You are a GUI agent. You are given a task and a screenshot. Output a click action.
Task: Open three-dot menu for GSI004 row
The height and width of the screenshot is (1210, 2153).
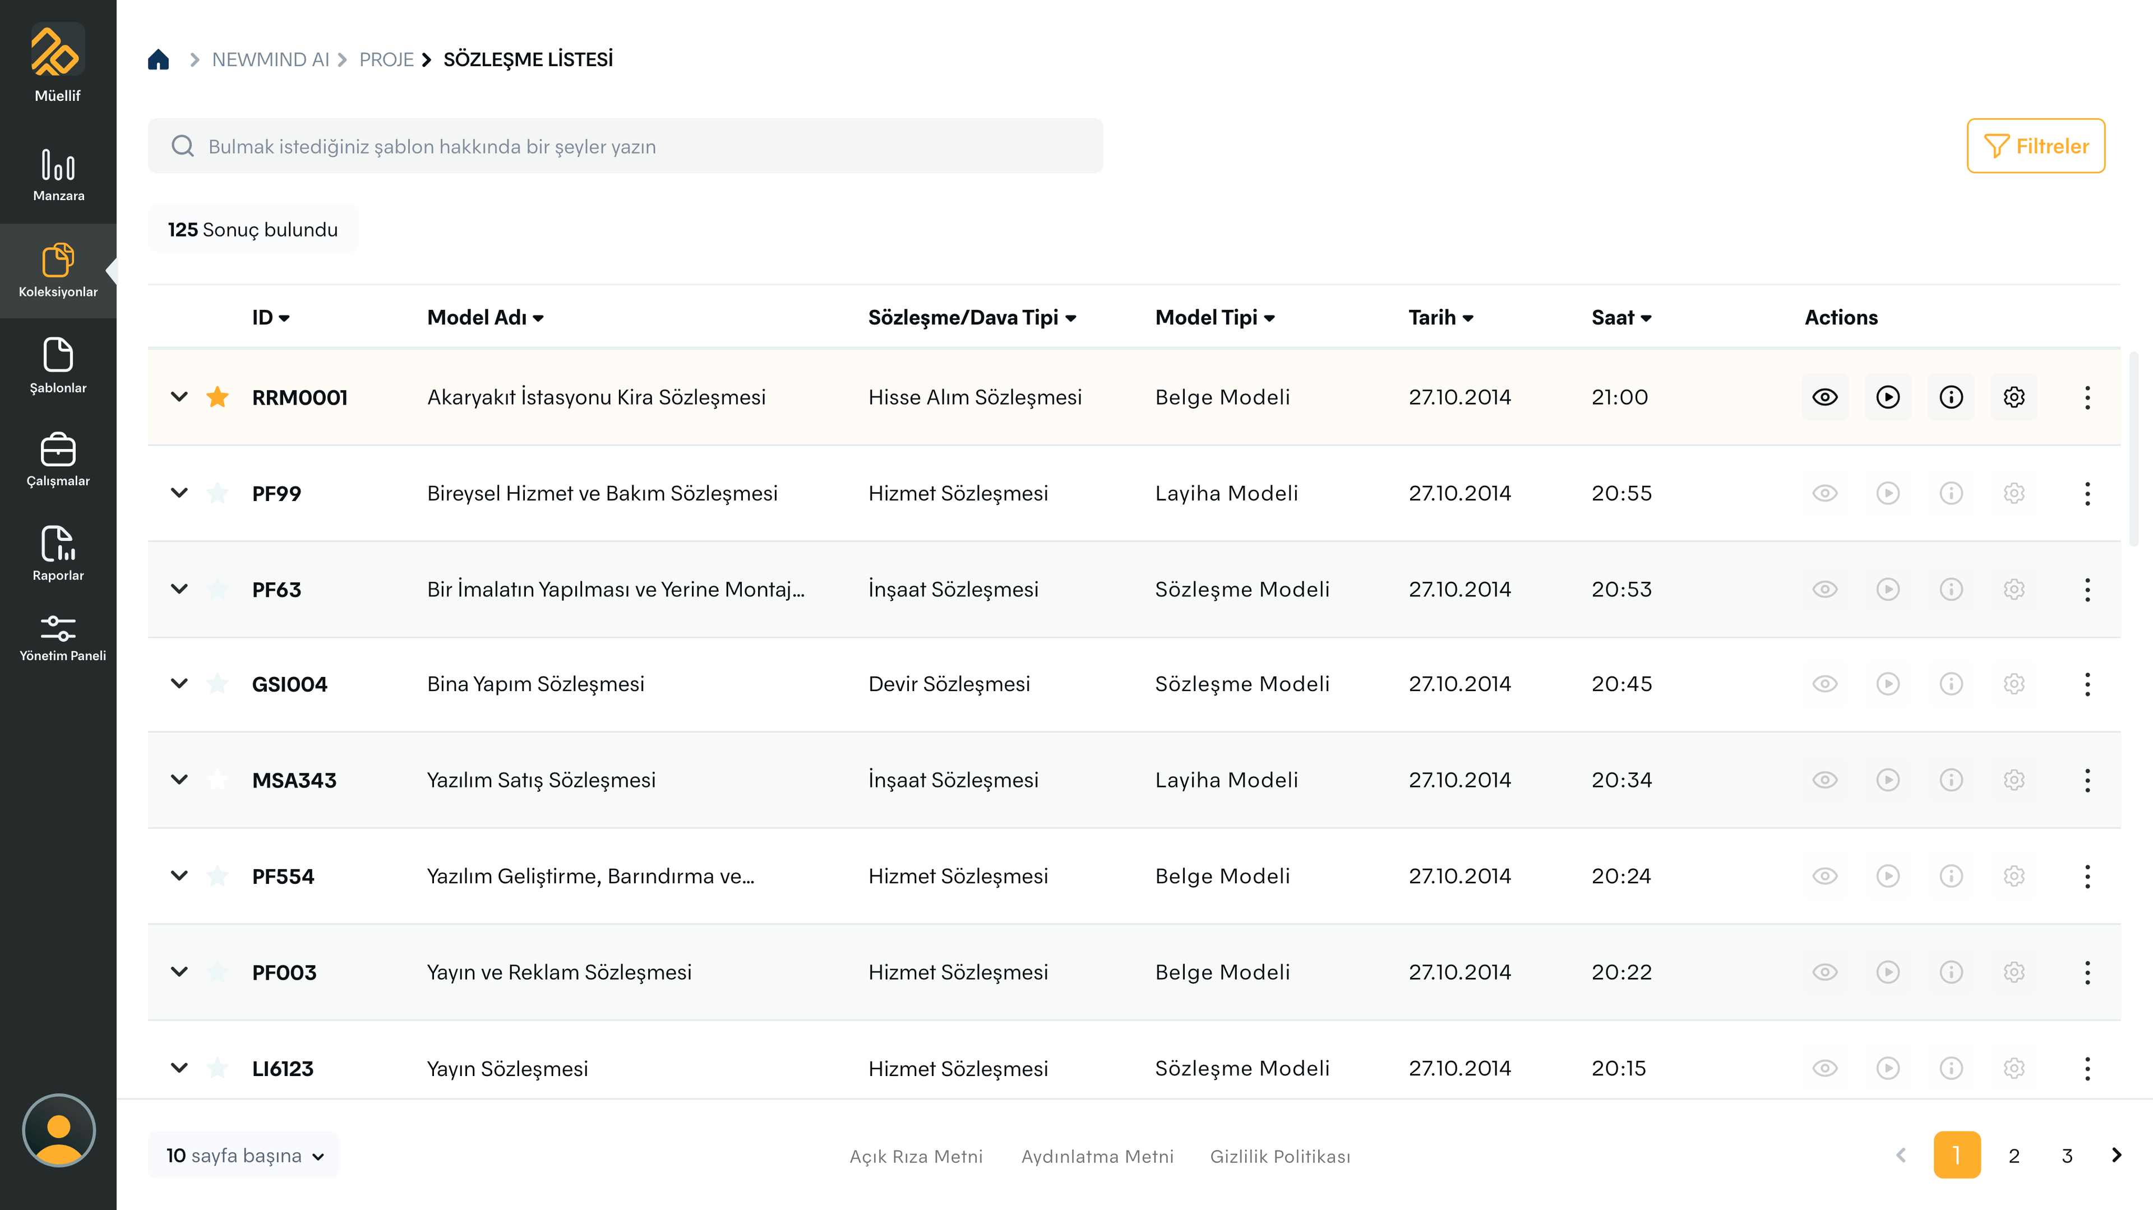tap(2087, 684)
